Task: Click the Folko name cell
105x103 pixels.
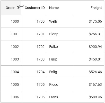Action: click(60, 47)
